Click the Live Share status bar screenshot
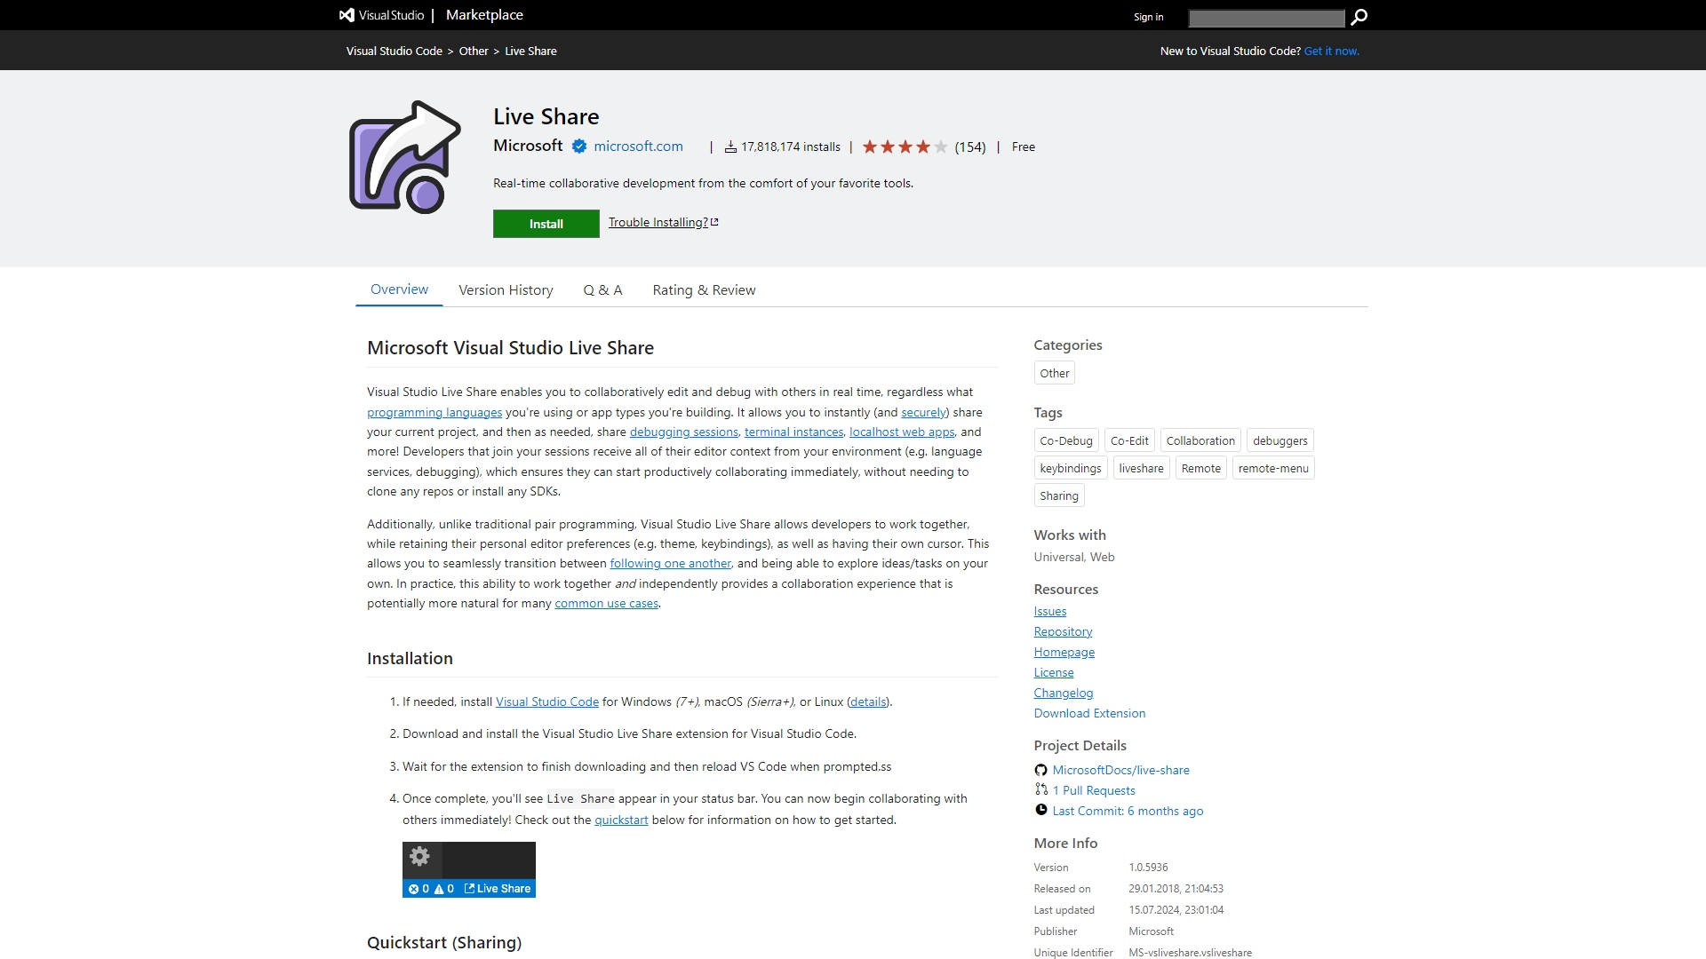Image resolution: width=1706 pixels, height=959 pixels. (469, 869)
